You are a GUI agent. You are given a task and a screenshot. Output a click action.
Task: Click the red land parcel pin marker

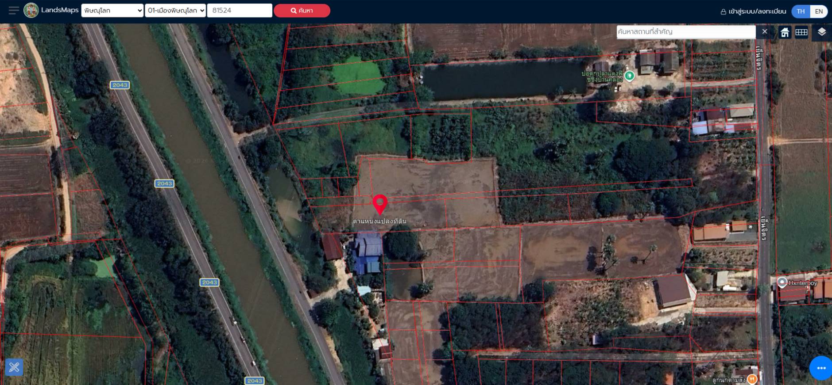point(380,205)
